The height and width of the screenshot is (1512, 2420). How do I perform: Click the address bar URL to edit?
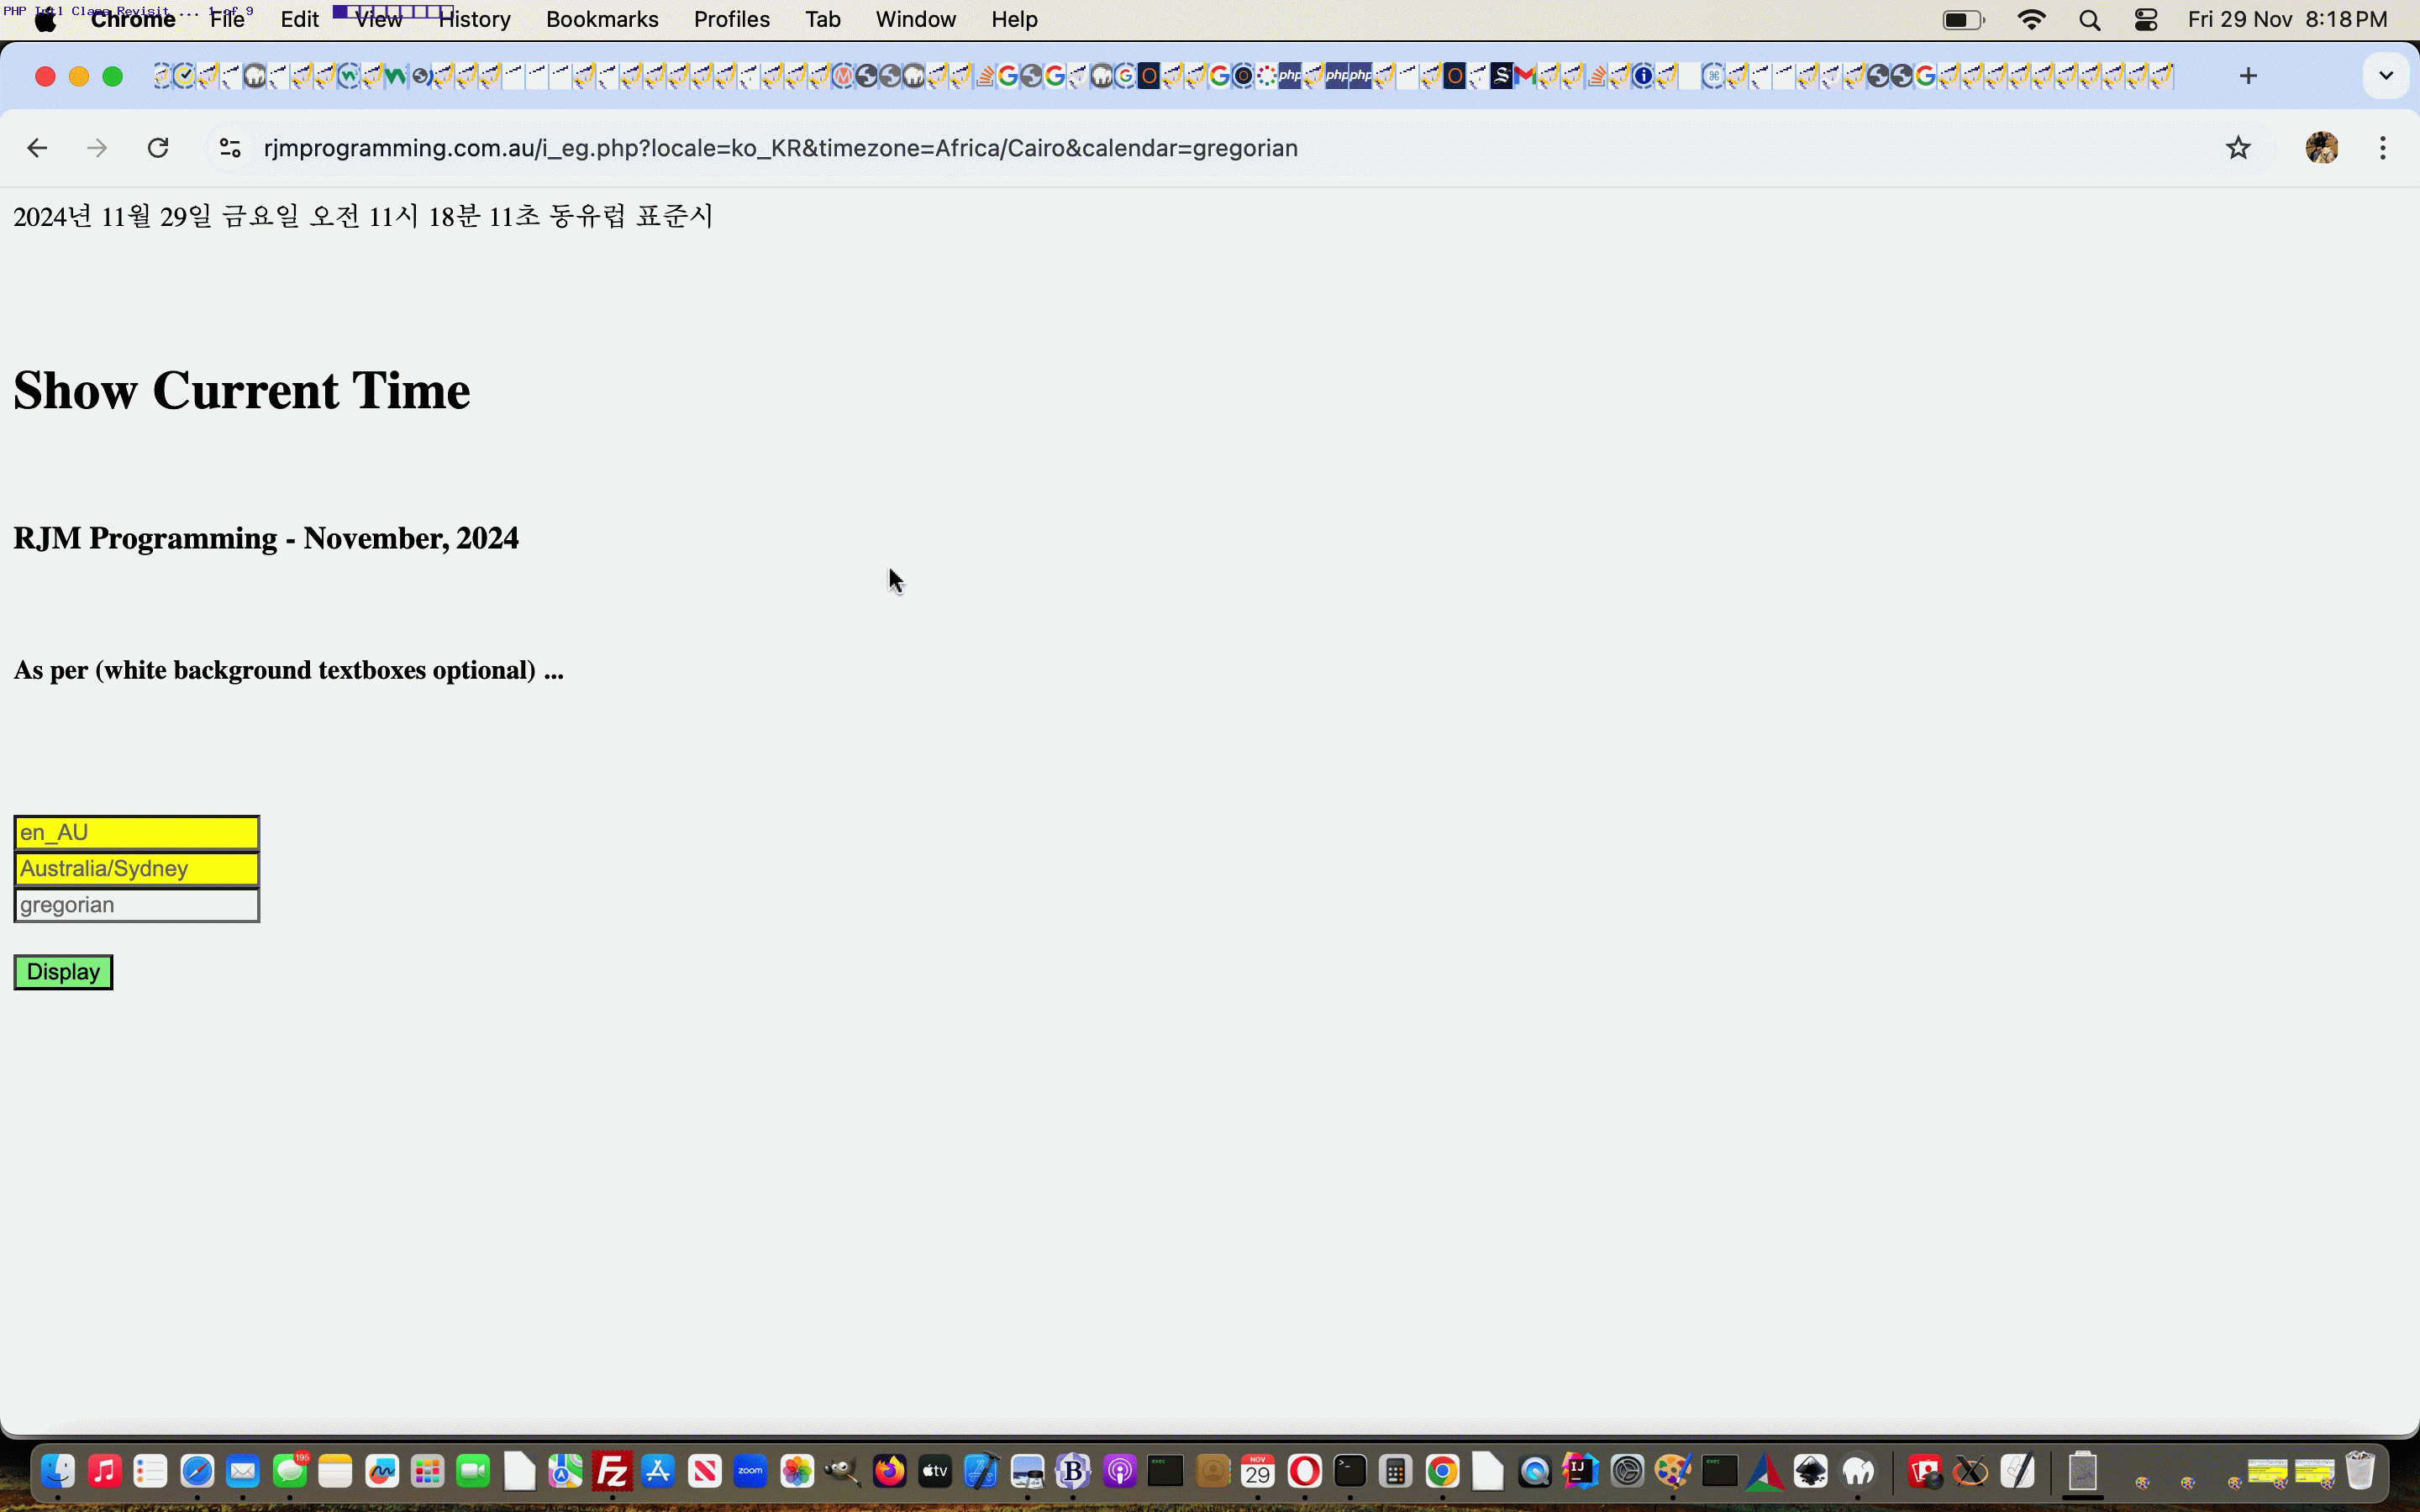[781, 148]
